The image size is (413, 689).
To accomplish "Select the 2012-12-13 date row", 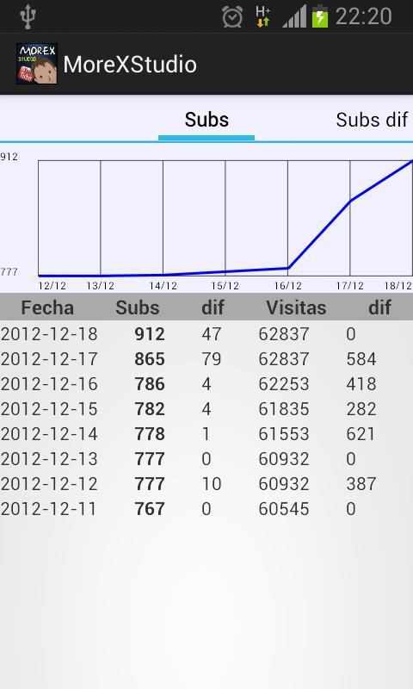I will click(x=206, y=459).
